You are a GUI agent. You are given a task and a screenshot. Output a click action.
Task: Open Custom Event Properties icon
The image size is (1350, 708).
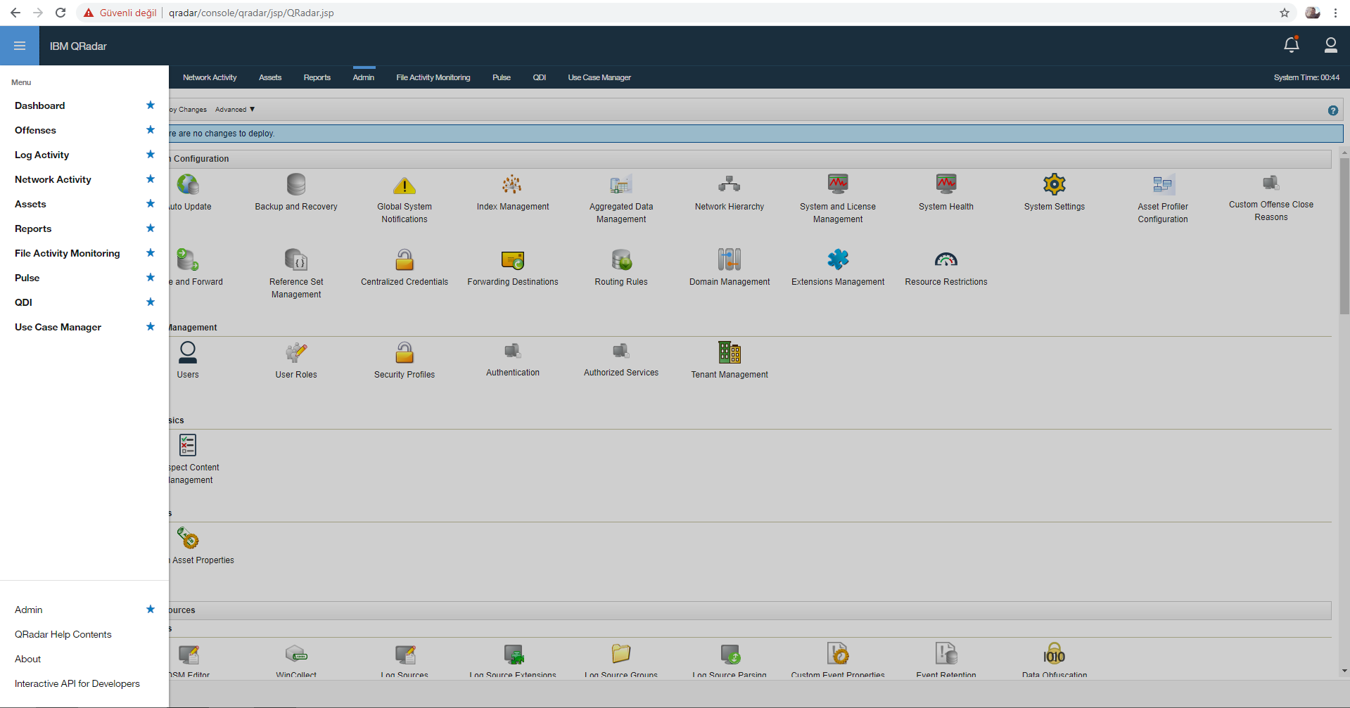click(838, 654)
